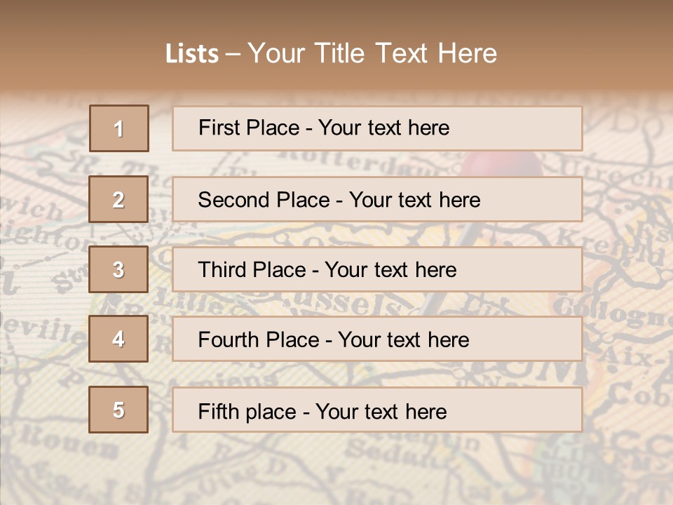Click the "First Place - Your text here" bar
This screenshot has height=505, width=673.
[x=377, y=128]
